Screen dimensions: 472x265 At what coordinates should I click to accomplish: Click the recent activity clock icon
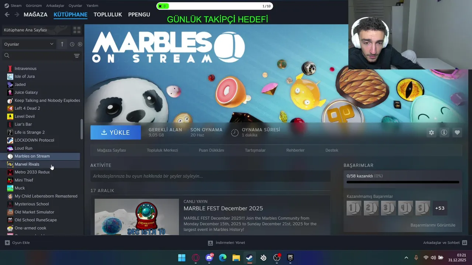pyautogui.click(x=72, y=44)
